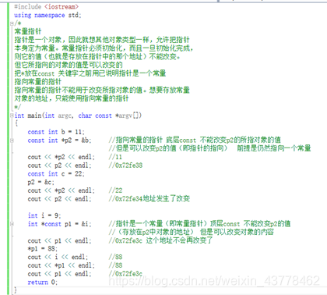Click the 'p2 = &c;' assignment

pyautogui.click(x=41, y=182)
